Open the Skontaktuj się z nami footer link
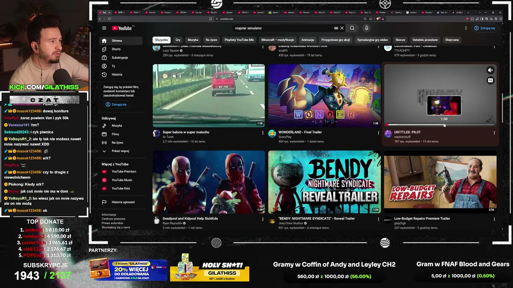Viewport: 513px width, 288px height. point(116,228)
